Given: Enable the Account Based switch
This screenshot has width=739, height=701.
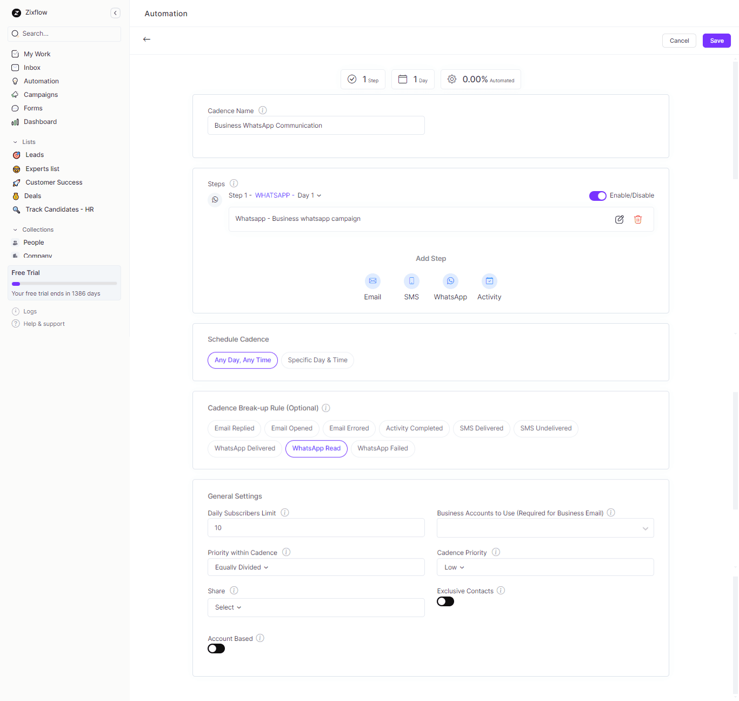Looking at the screenshot, I should 216,648.
